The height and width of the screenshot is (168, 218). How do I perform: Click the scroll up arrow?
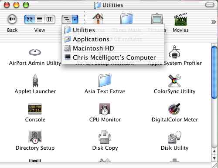pos(214,151)
